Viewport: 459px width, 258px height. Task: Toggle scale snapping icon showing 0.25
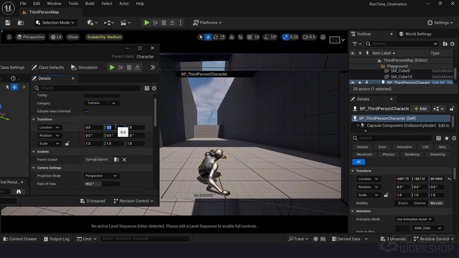[x=285, y=37]
